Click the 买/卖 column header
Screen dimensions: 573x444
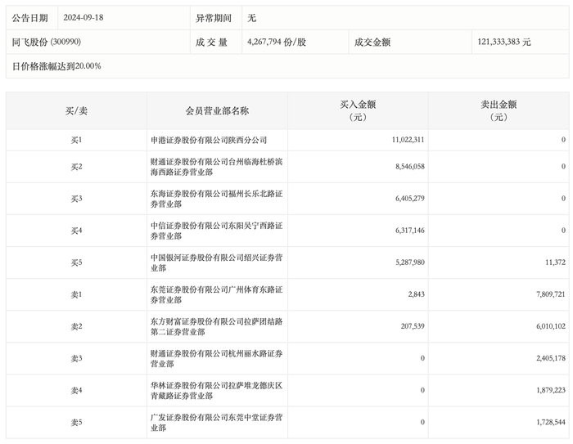tap(76, 110)
